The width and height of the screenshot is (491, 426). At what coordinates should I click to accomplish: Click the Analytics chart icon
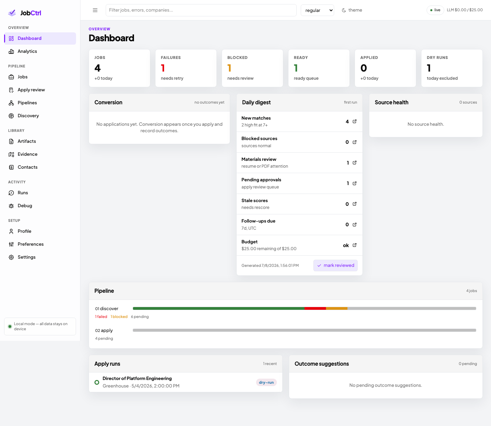click(11, 51)
